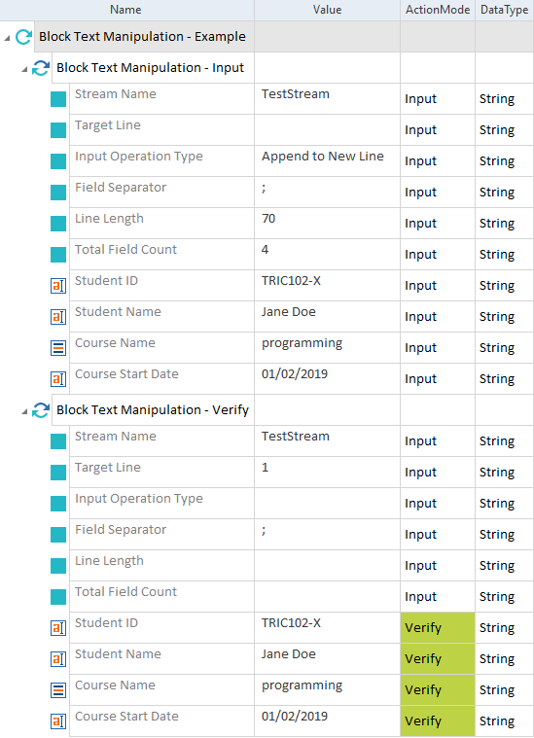Click the sync icon of Block Text Manipulation - Verify

click(41, 410)
